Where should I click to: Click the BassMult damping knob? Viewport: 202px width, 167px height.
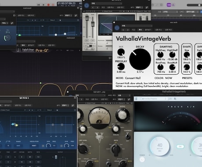pyautogui.click(x=172, y=67)
